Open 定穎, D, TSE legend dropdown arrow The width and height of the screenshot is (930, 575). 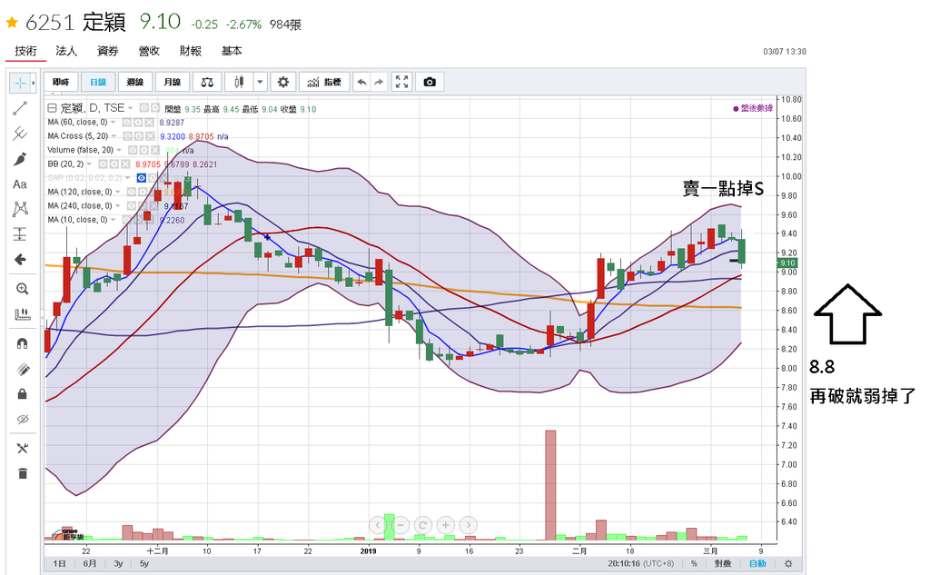(x=131, y=108)
